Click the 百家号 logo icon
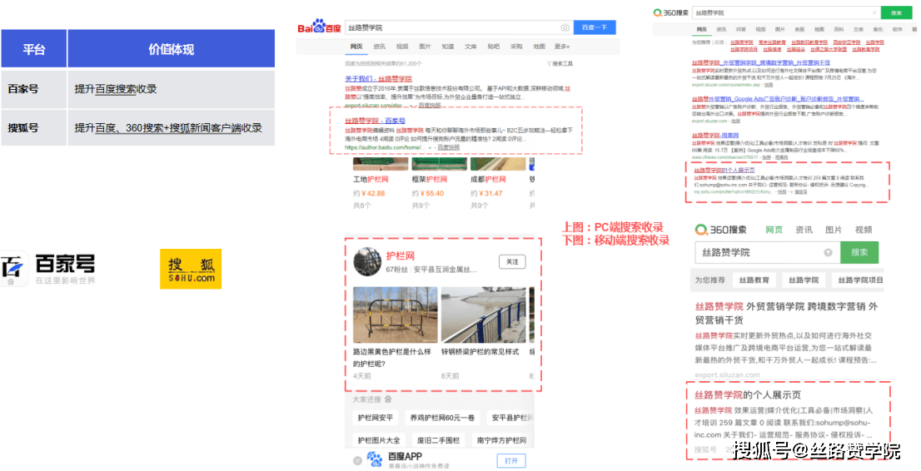The width and height of the screenshot is (921, 471). (14, 269)
